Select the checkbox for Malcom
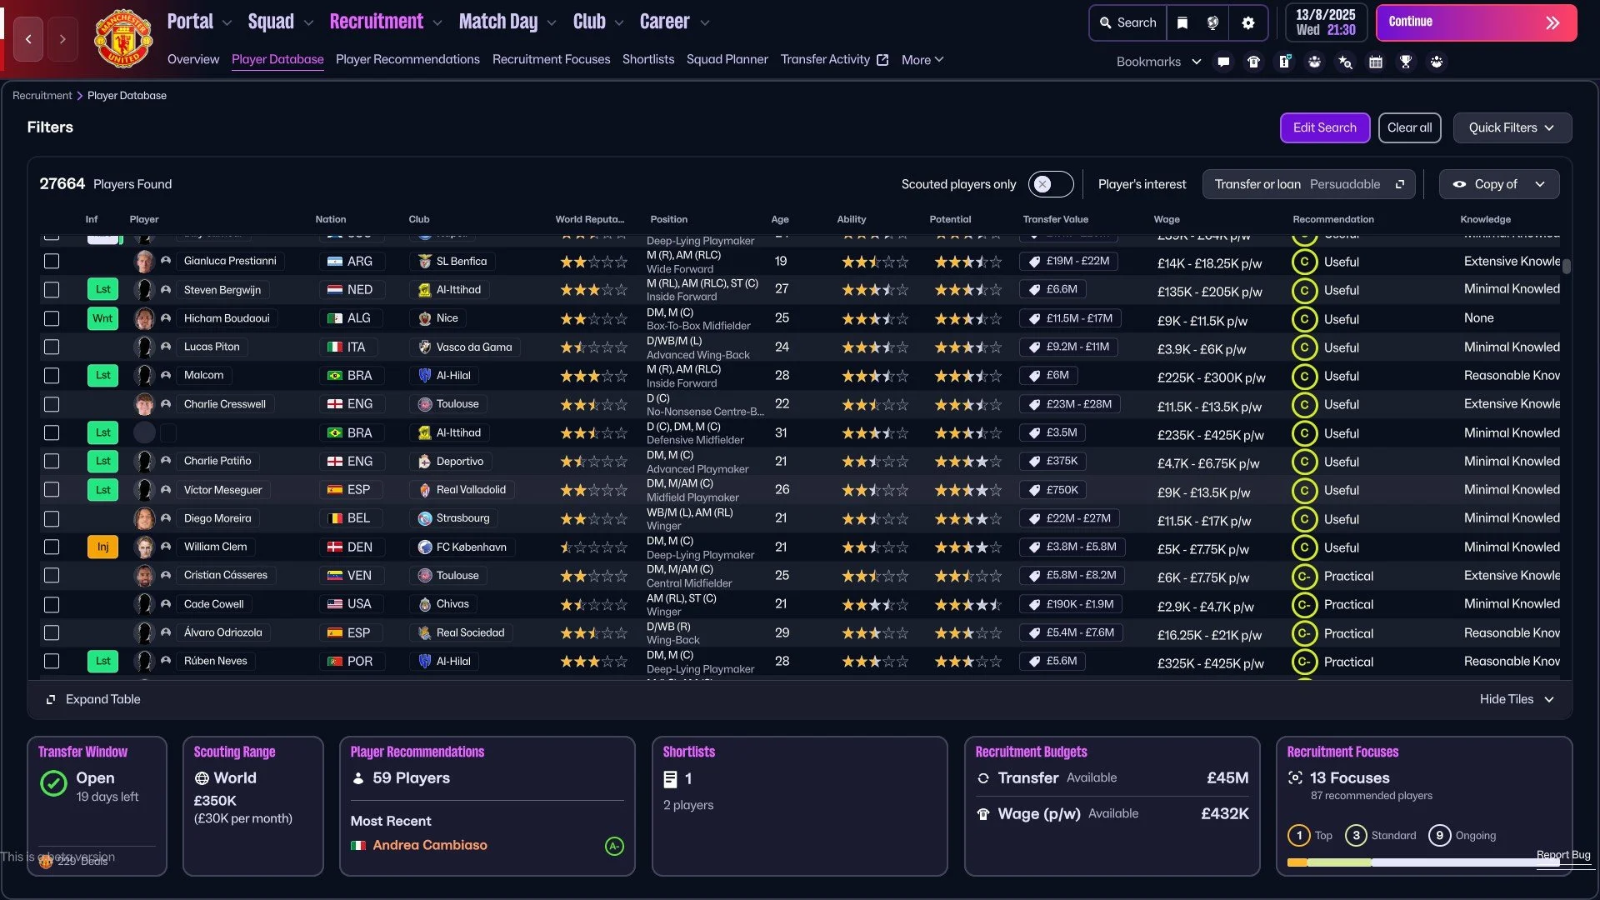Image resolution: width=1600 pixels, height=900 pixels. tap(52, 376)
